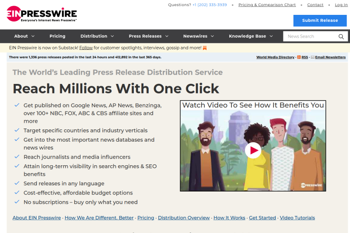
Task: Expand the Newswires menu chevron
Action: tap(212, 36)
